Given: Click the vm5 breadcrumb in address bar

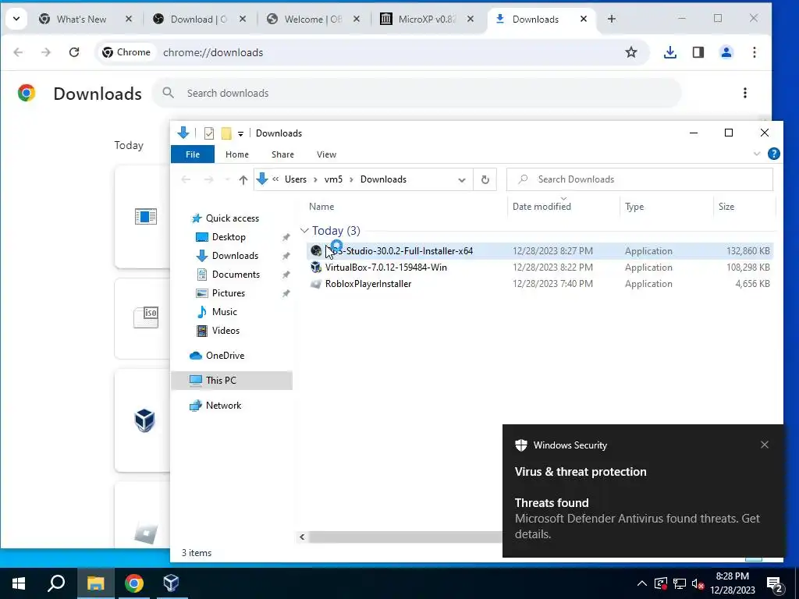Looking at the screenshot, I should pos(333,179).
